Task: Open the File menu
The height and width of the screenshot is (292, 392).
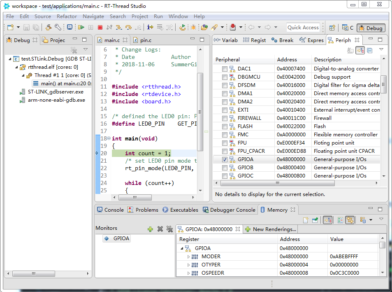Action: click(10, 16)
